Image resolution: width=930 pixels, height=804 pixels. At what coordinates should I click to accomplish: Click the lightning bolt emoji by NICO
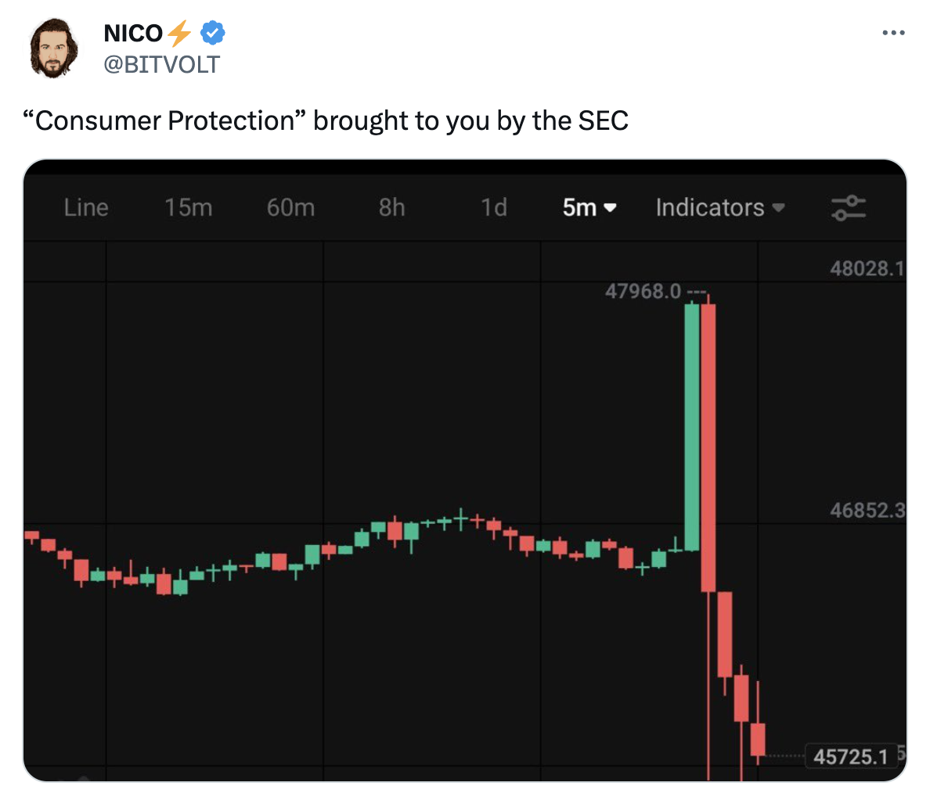tap(179, 34)
